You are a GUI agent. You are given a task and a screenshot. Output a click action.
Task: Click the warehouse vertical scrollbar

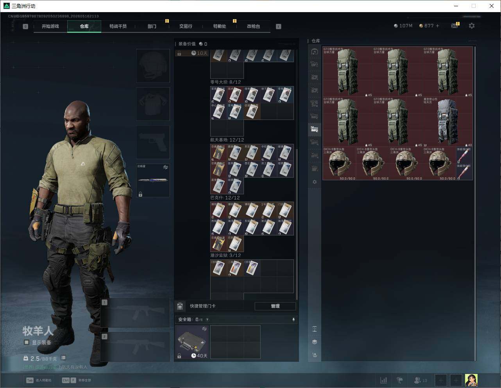pos(475,203)
